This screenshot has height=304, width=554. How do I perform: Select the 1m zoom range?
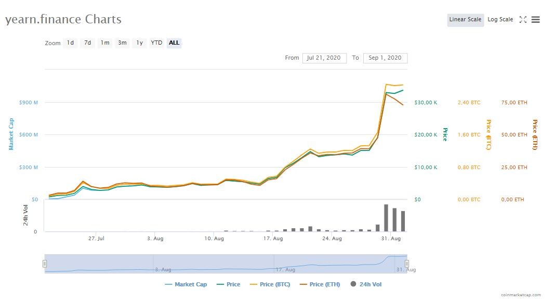coord(105,43)
